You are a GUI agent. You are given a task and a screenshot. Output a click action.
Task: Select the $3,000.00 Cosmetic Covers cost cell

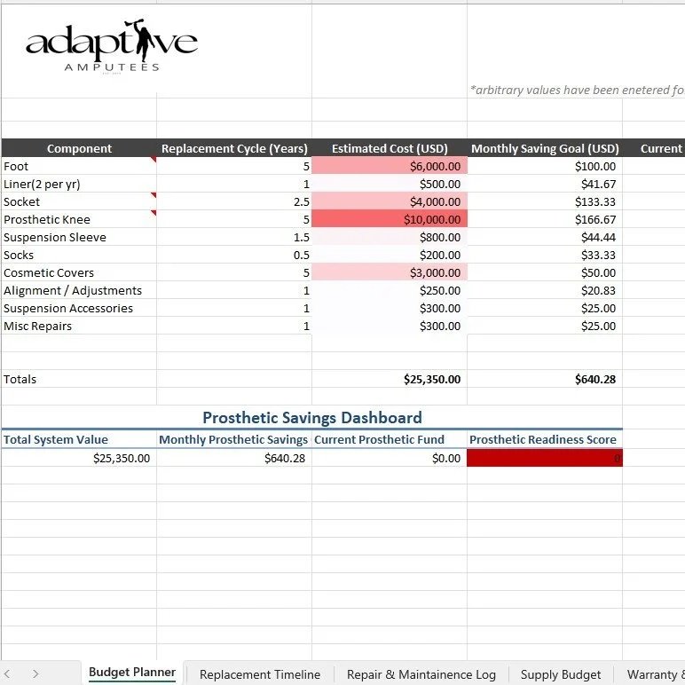(x=390, y=272)
